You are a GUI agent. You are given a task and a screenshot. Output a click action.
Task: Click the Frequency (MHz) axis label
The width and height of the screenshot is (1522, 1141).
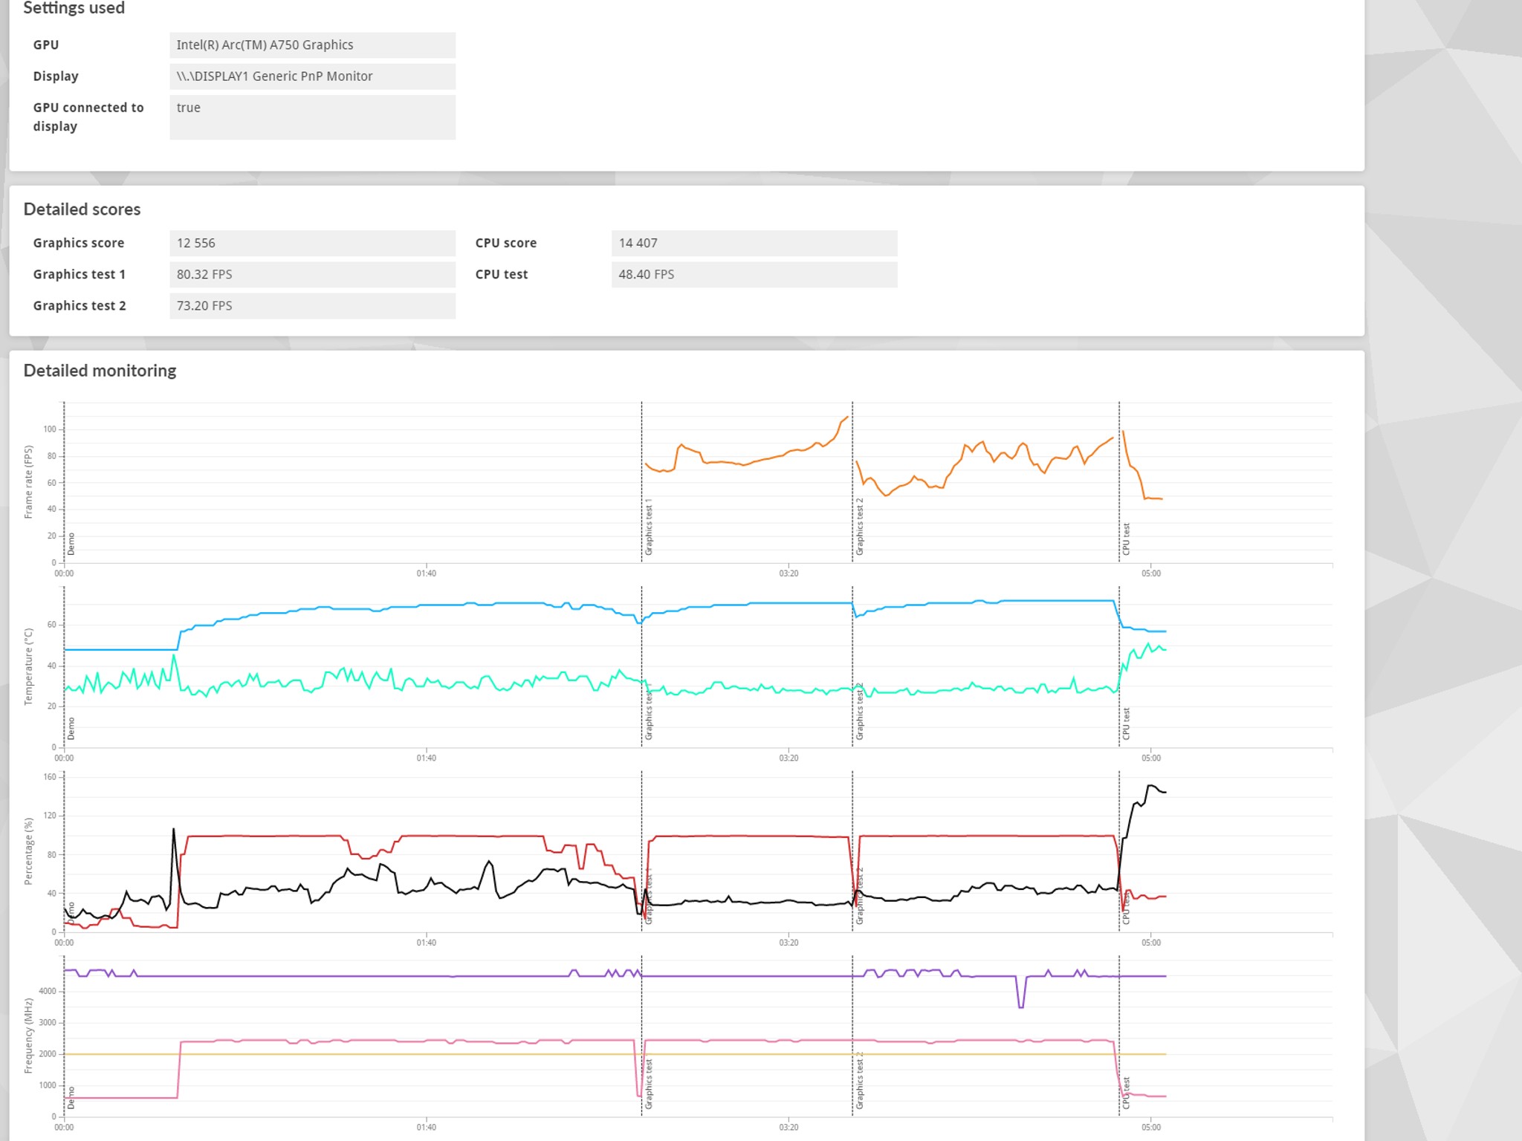click(x=28, y=1036)
